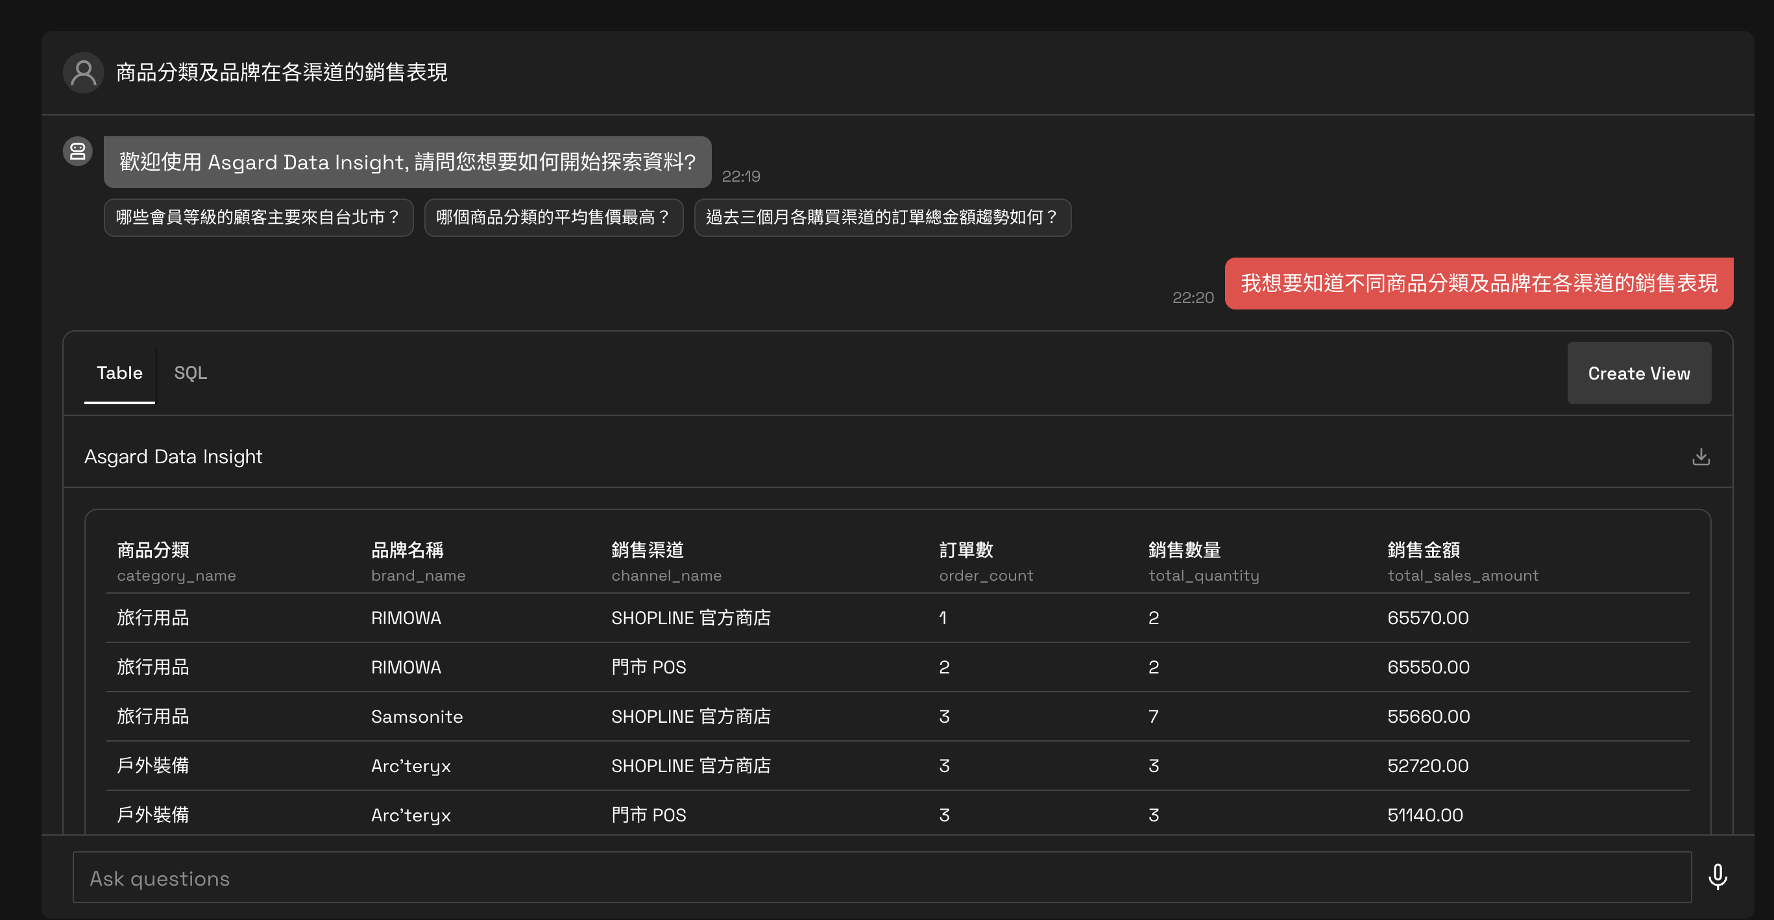The width and height of the screenshot is (1774, 920).
Task: Click the 22:20 timestamp
Action: (1193, 298)
